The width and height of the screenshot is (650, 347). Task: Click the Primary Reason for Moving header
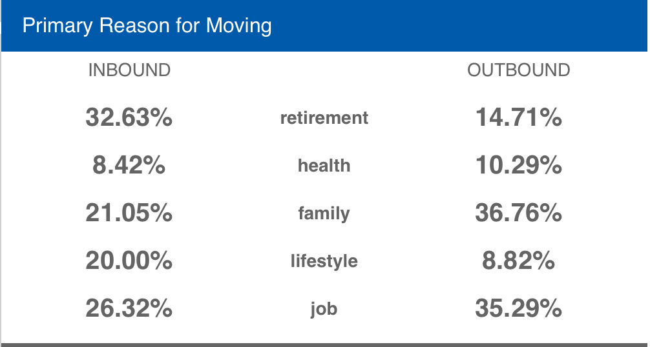pos(147,26)
